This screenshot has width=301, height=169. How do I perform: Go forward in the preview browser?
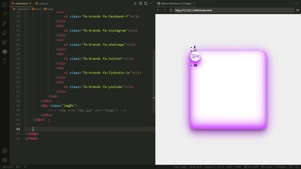pos(165,10)
